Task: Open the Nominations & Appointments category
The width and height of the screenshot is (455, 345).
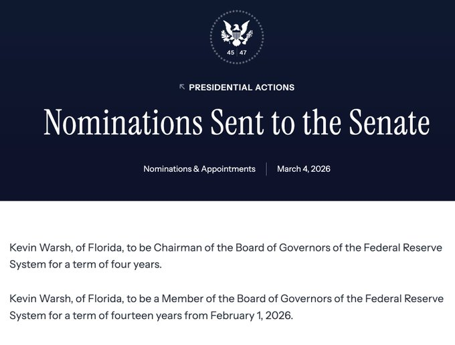Action: pyautogui.click(x=199, y=169)
